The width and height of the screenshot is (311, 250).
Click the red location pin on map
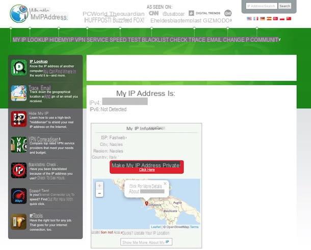[146, 204]
